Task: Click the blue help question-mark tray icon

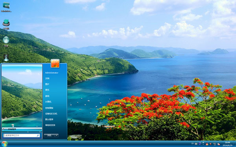Action: (x=200, y=143)
